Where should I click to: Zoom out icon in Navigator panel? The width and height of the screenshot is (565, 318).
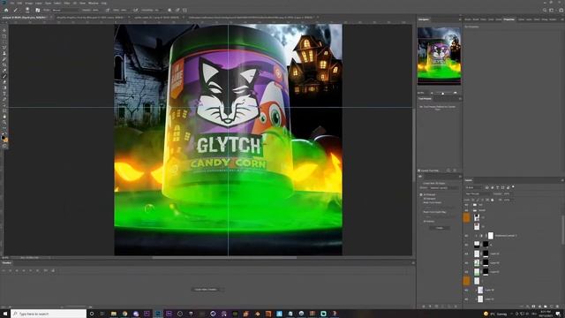click(432, 93)
